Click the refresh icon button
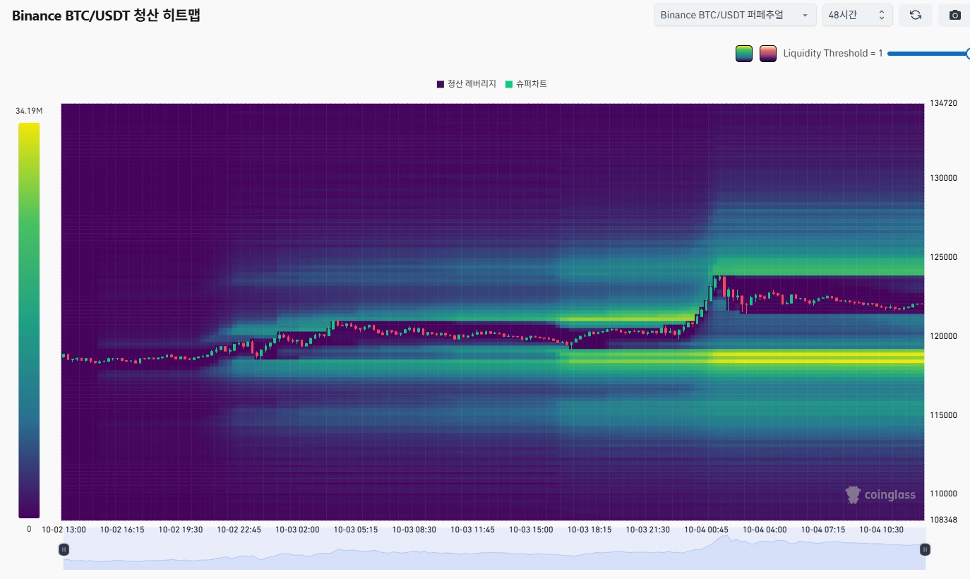The image size is (970, 579). [x=916, y=15]
